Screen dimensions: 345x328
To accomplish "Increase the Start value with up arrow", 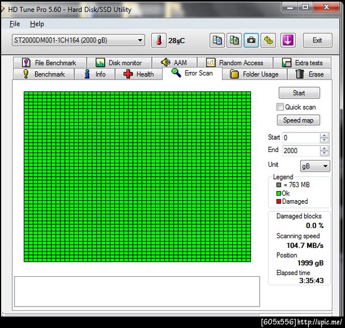I will tap(324, 136).
